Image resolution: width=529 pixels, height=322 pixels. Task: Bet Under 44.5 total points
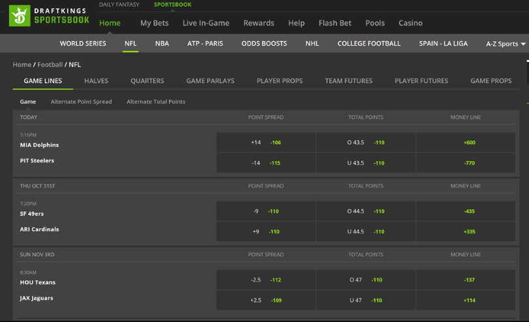click(x=366, y=232)
